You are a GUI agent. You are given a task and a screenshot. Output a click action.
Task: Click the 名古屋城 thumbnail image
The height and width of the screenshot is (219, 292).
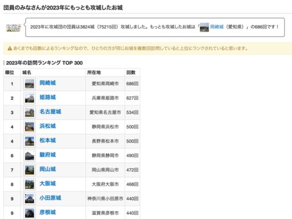30,113
